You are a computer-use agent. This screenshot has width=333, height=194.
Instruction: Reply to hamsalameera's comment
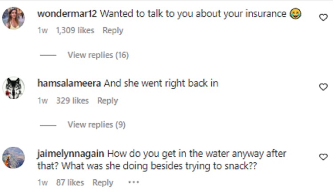pyautogui.click(x=107, y=101)
